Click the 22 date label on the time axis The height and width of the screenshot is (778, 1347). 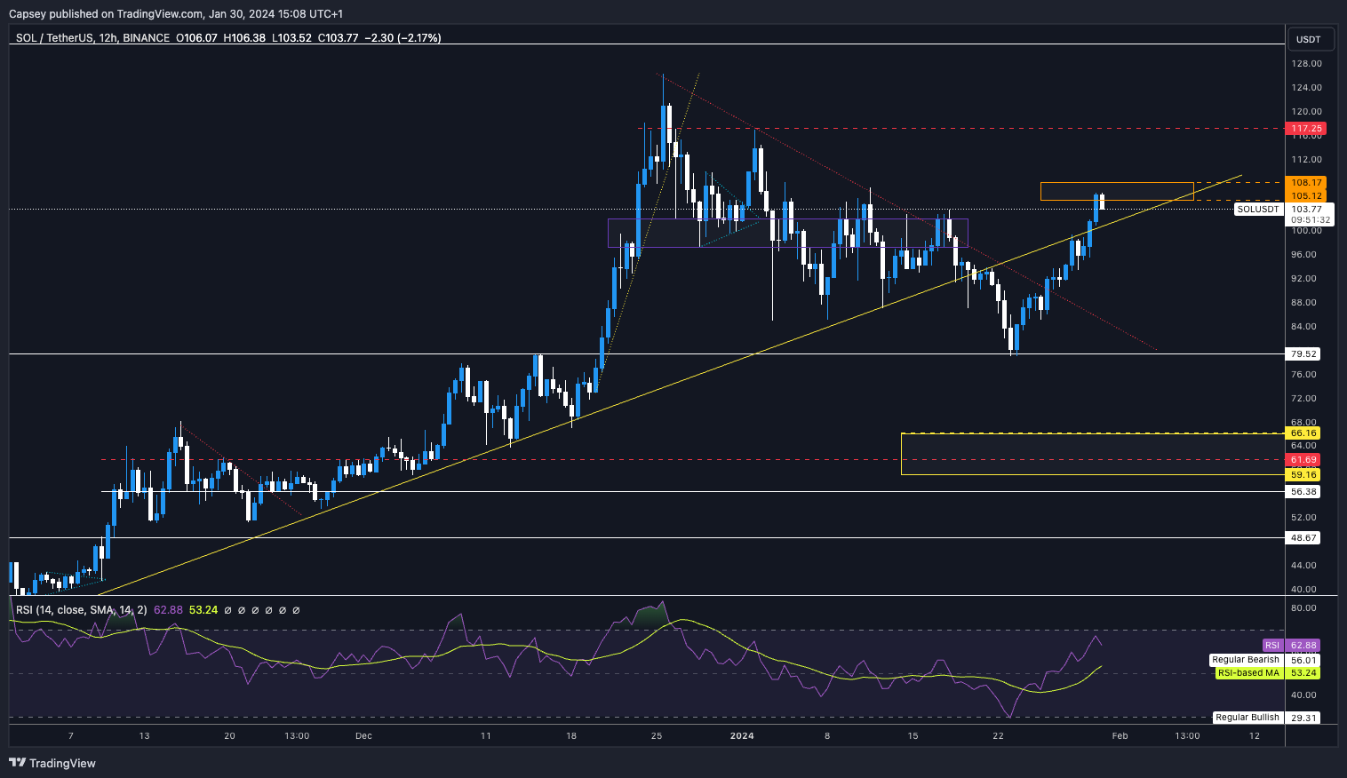pyautogui.click(x=999, y=735)
